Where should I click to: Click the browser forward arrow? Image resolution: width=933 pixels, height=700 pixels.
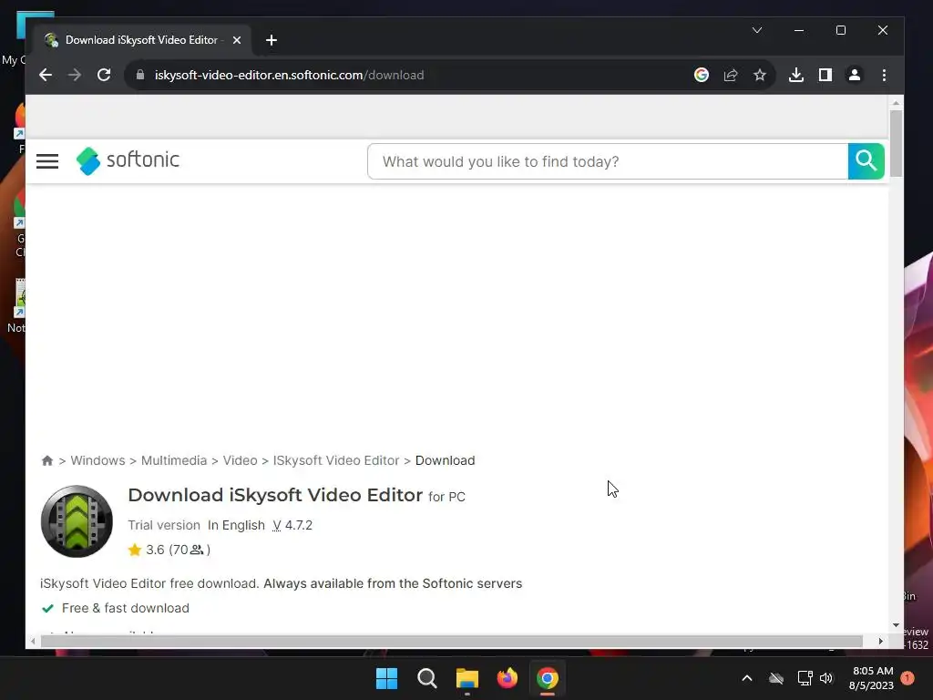(x=75, y=75)
